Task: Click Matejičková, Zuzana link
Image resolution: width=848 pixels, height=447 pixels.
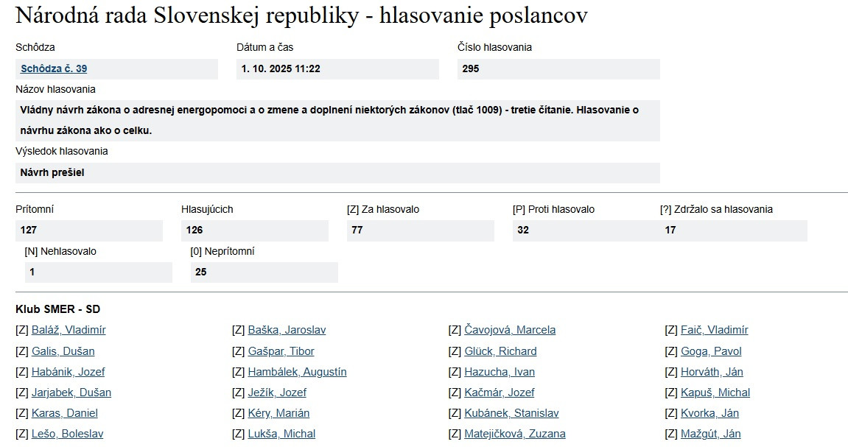Action: click(x=515, y=434)
